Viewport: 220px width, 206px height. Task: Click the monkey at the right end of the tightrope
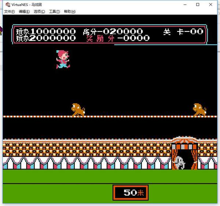199,110
